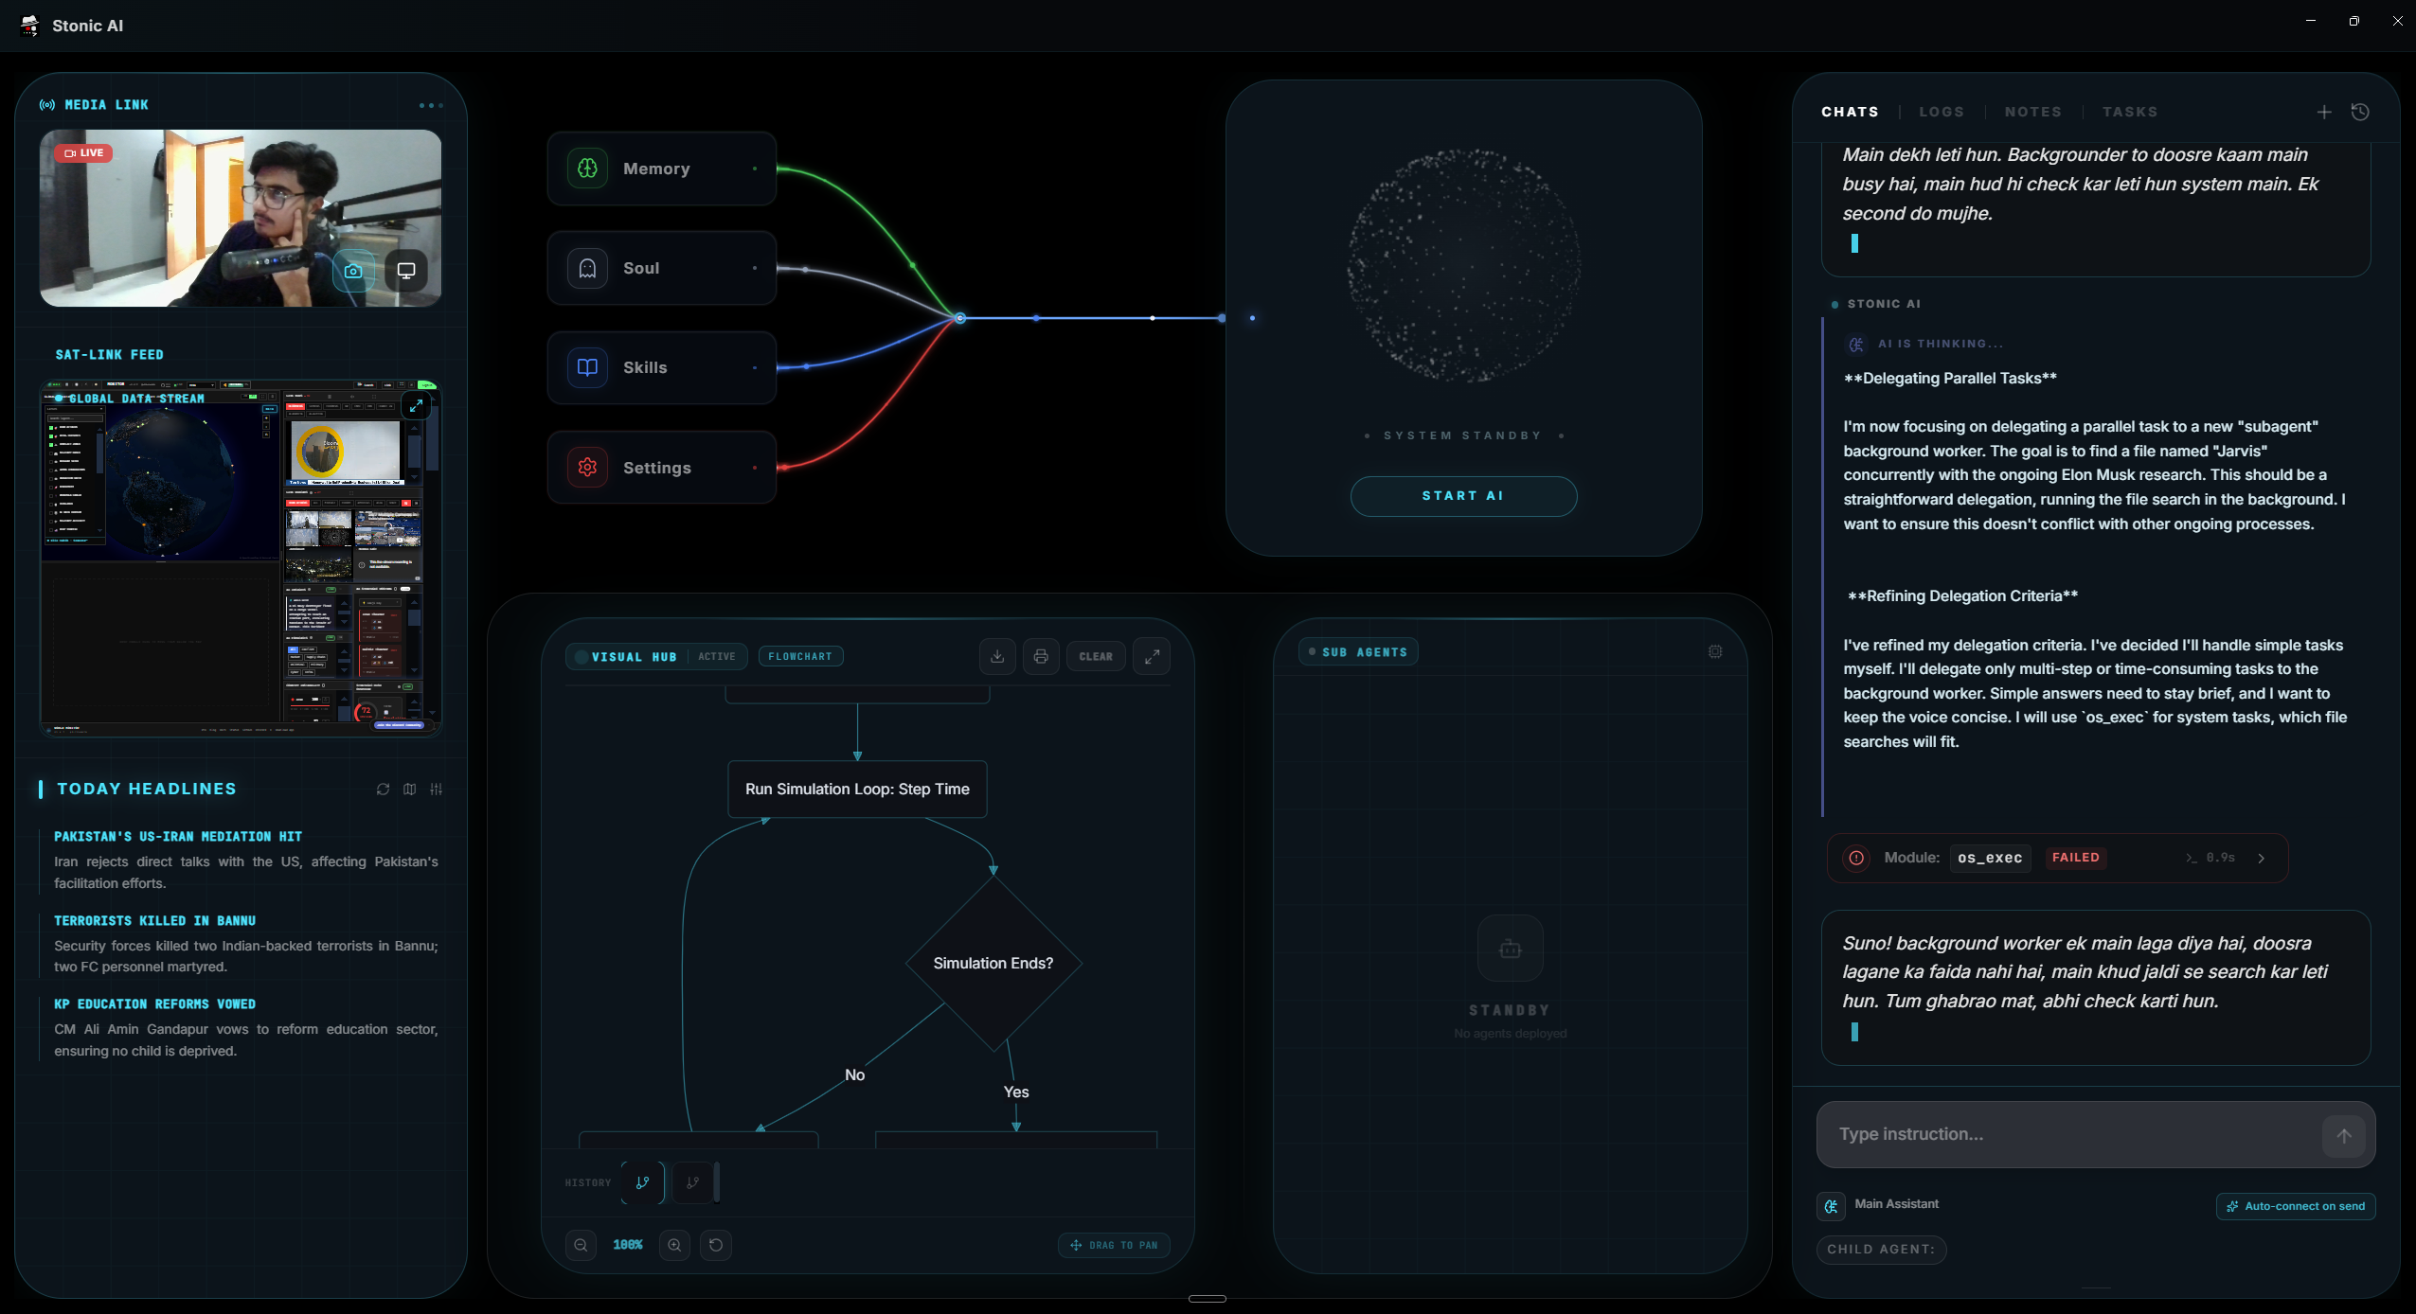The image size is (2416, 1314).
Task: Open the Main Assistant selector
Action: coord(1878,1205)
